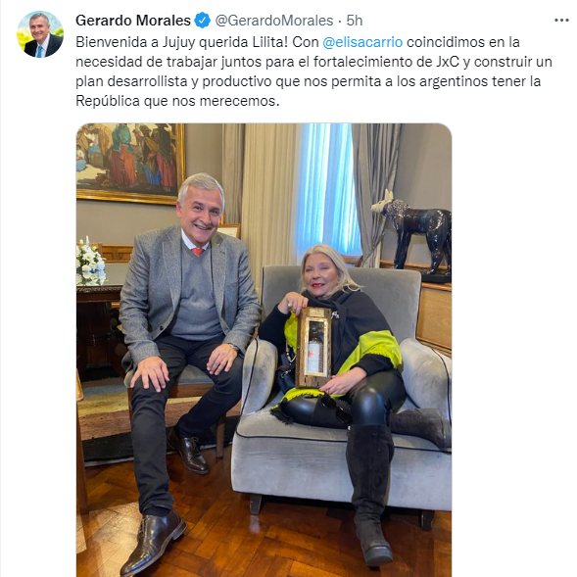Click "JxC" in the tweet text
Screen dimensions: 577x577
(x=447, y=62)
